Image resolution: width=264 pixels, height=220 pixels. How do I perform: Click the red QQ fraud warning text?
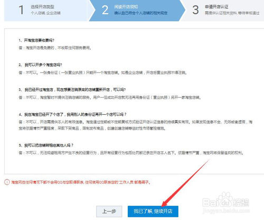81,182
